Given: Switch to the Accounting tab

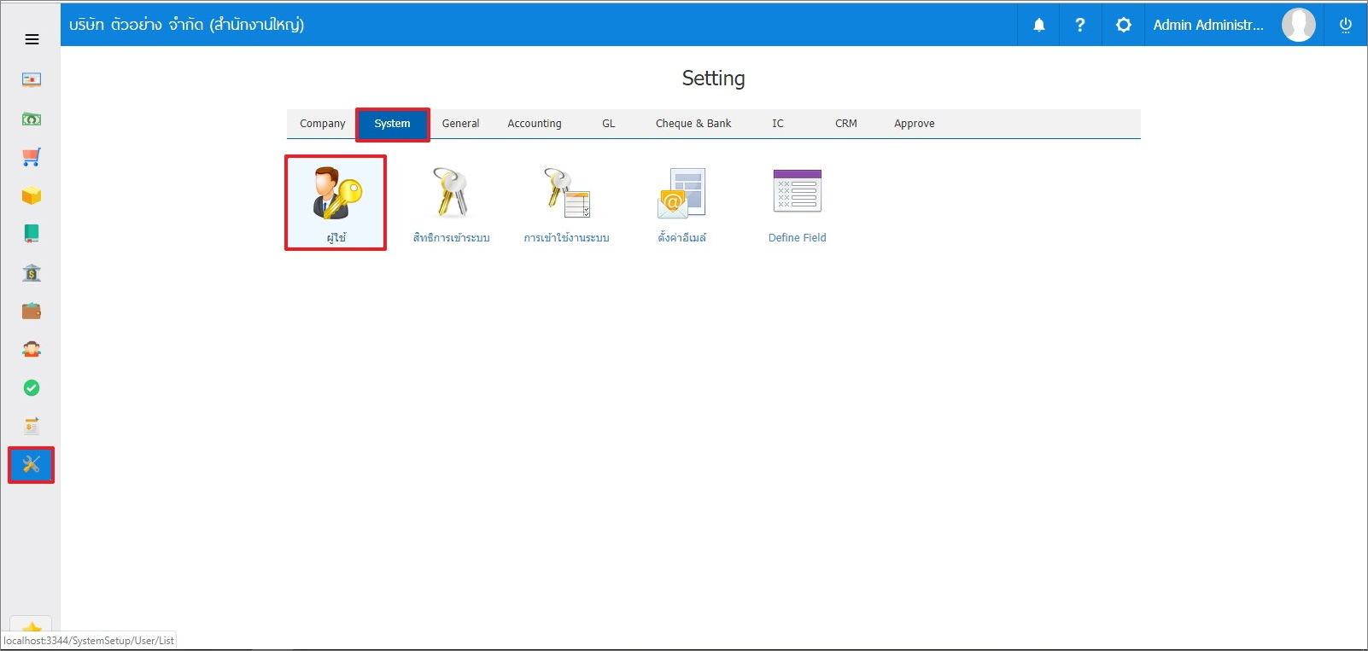Looking at the screenshot, I should click(535, 124).
